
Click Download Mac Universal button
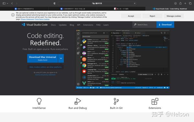click(x=43, y=58)
